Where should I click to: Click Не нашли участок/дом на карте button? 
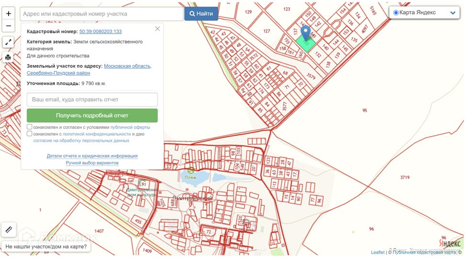click(46, 247)
